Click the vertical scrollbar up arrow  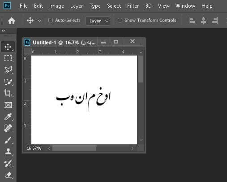141,52
